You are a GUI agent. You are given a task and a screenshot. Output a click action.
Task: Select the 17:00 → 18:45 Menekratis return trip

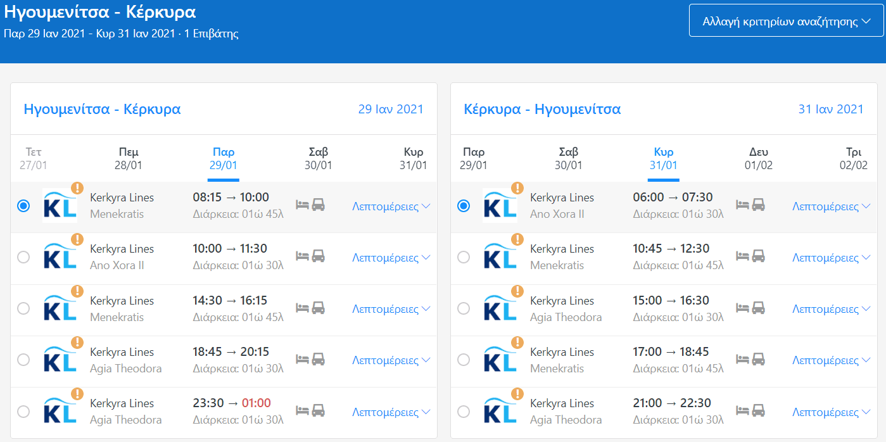(x=464, y=360)
